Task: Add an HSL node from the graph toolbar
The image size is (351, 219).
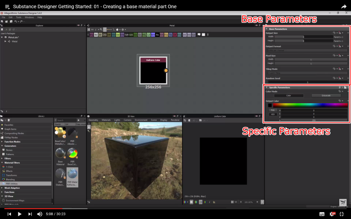Action: (144, 35)
